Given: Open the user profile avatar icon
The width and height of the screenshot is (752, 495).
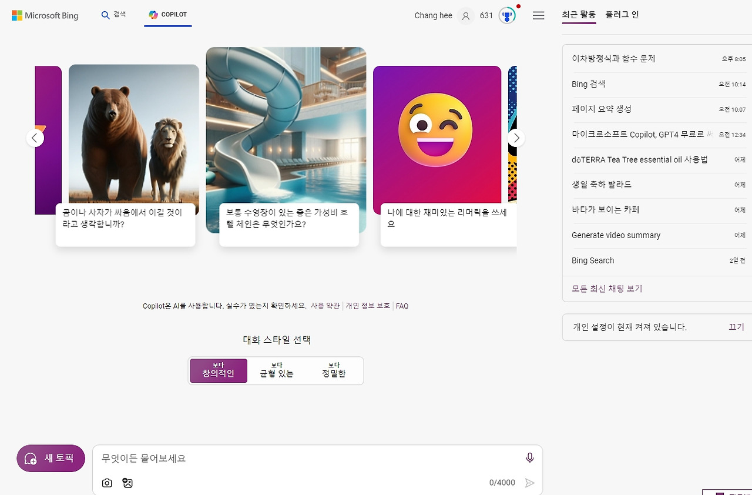Looking at the screenshot, I should coord(466,16).
